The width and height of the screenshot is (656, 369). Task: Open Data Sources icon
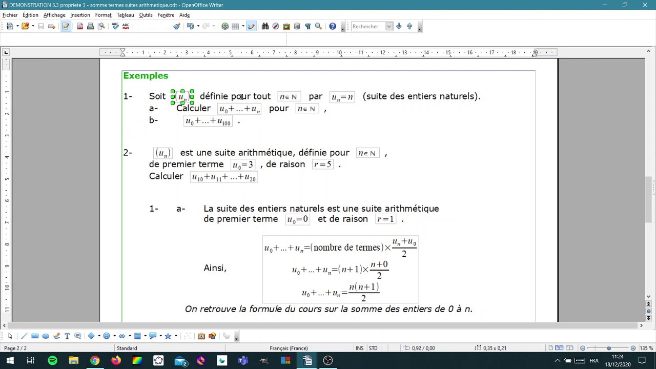pos(297,26)
